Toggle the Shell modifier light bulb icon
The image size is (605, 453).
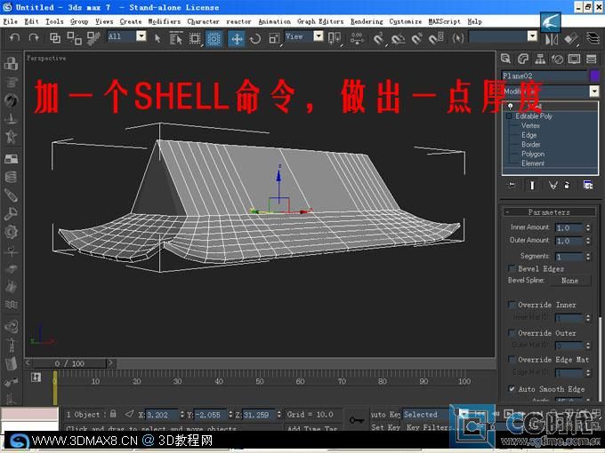[510, 106]
